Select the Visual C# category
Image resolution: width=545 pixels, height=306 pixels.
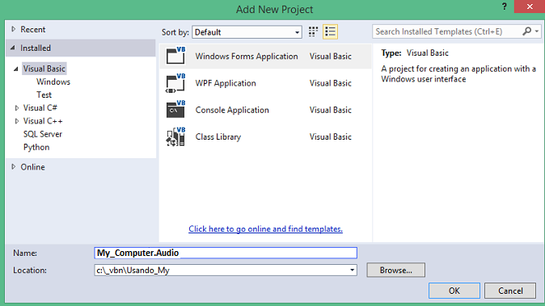point(40,108)
